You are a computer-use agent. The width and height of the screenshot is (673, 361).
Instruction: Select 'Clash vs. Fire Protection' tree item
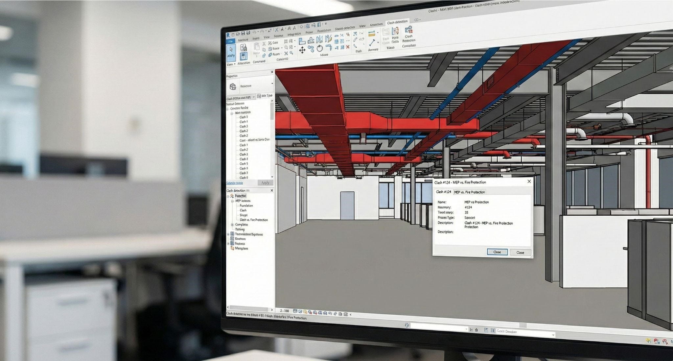[x=254, y=220]
